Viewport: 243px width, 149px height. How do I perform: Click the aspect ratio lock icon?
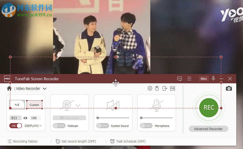tap(25, 118)
